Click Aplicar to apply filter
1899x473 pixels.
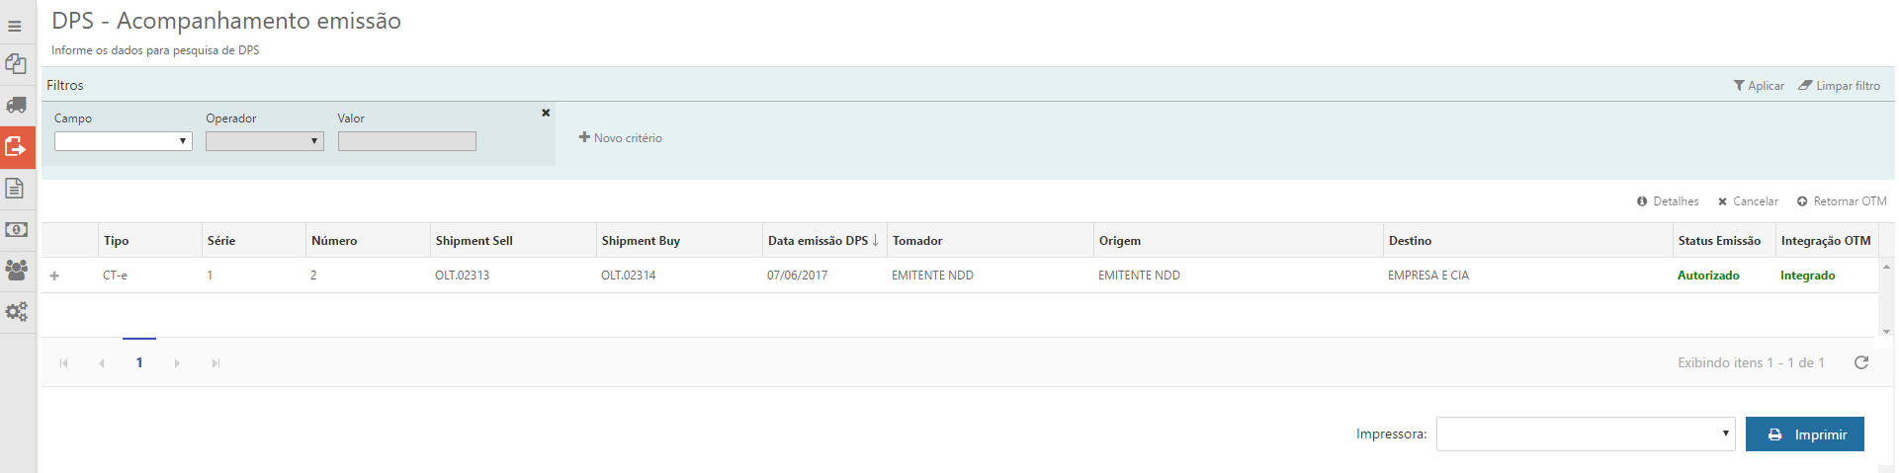pos(1759,86)
